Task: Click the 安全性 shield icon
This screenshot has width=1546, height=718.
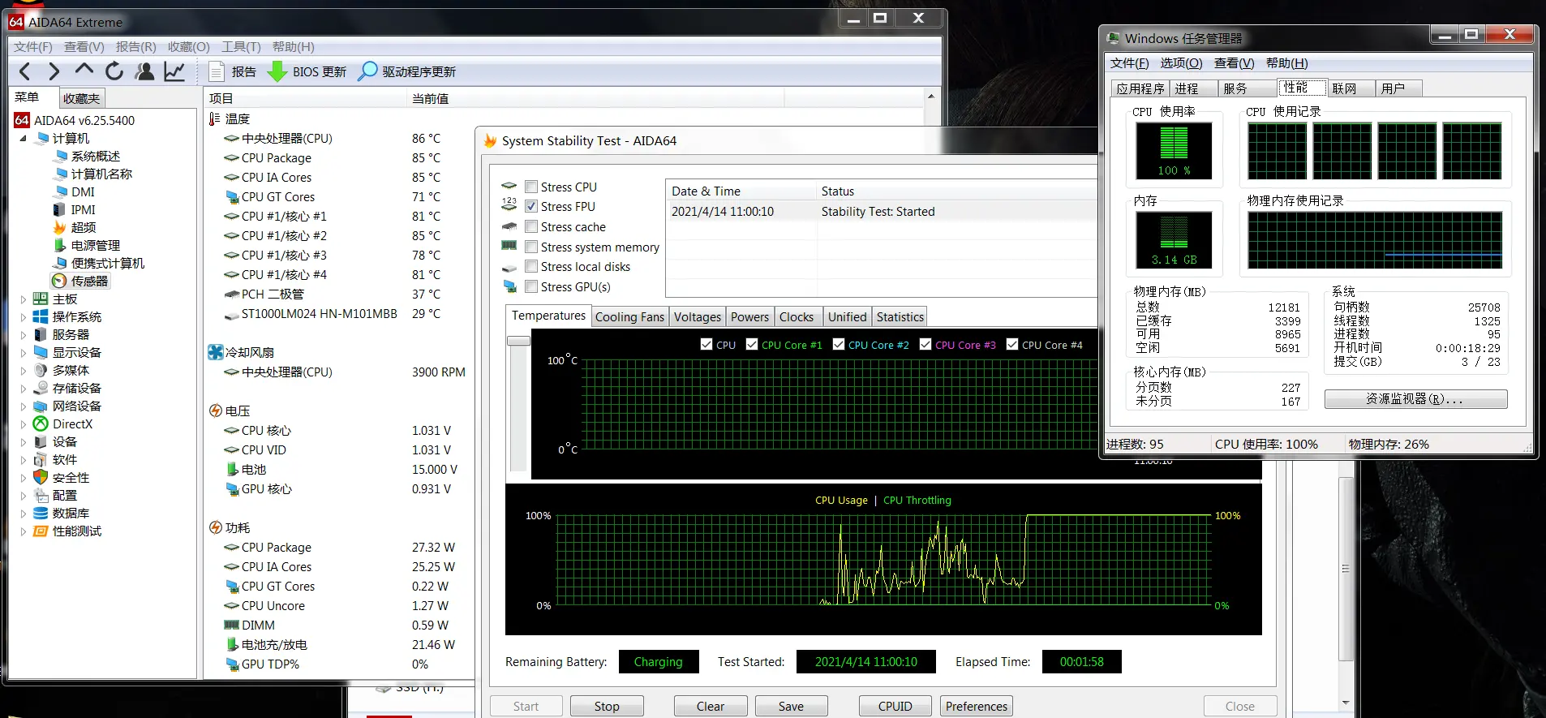Action: tap(41, 477)
